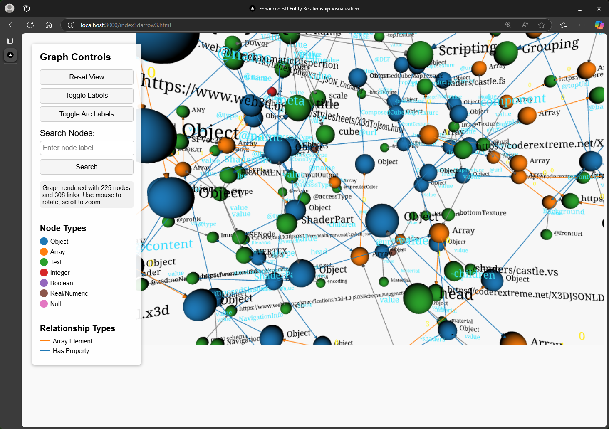Expand Settings and more ellipsis menu
Screen dimensions: 609x429
click(x=582, y=25)
